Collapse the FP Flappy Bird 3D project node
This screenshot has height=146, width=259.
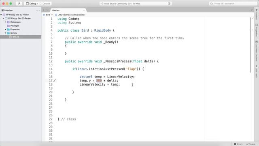click(x=3, y=18)
